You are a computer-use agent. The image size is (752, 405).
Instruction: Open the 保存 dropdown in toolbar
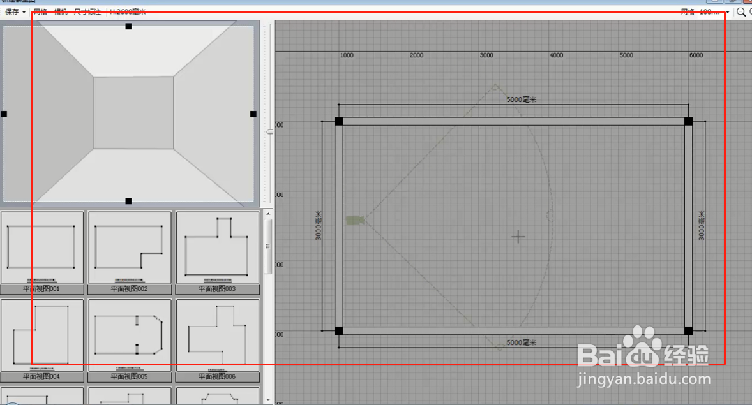click(x=15, y=12)
